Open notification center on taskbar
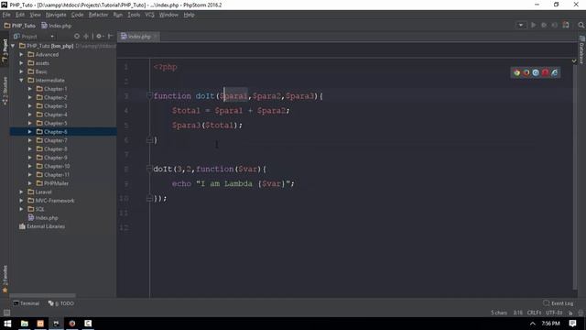Image resolution: width=586 pixels, height=330 pixels. pyautogui.click(x=572, y=324)
